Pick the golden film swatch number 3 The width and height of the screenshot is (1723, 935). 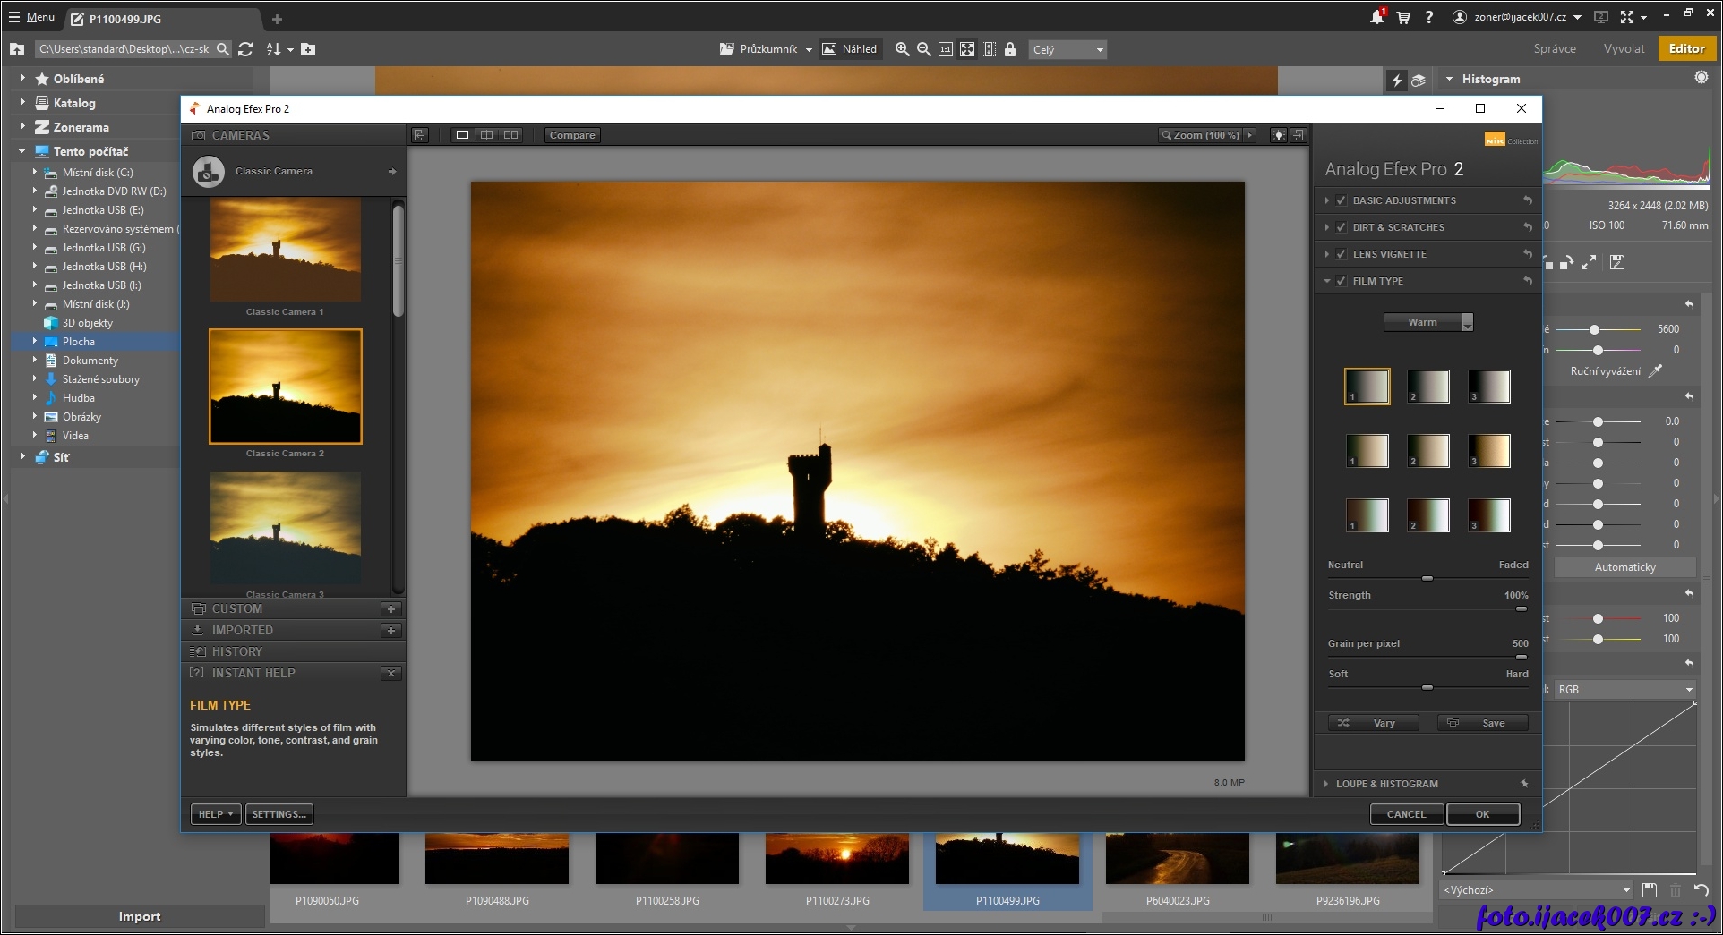(1488, 451)
